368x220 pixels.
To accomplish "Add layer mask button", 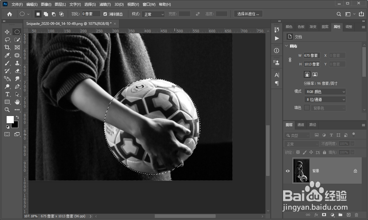I will (324, 215).
